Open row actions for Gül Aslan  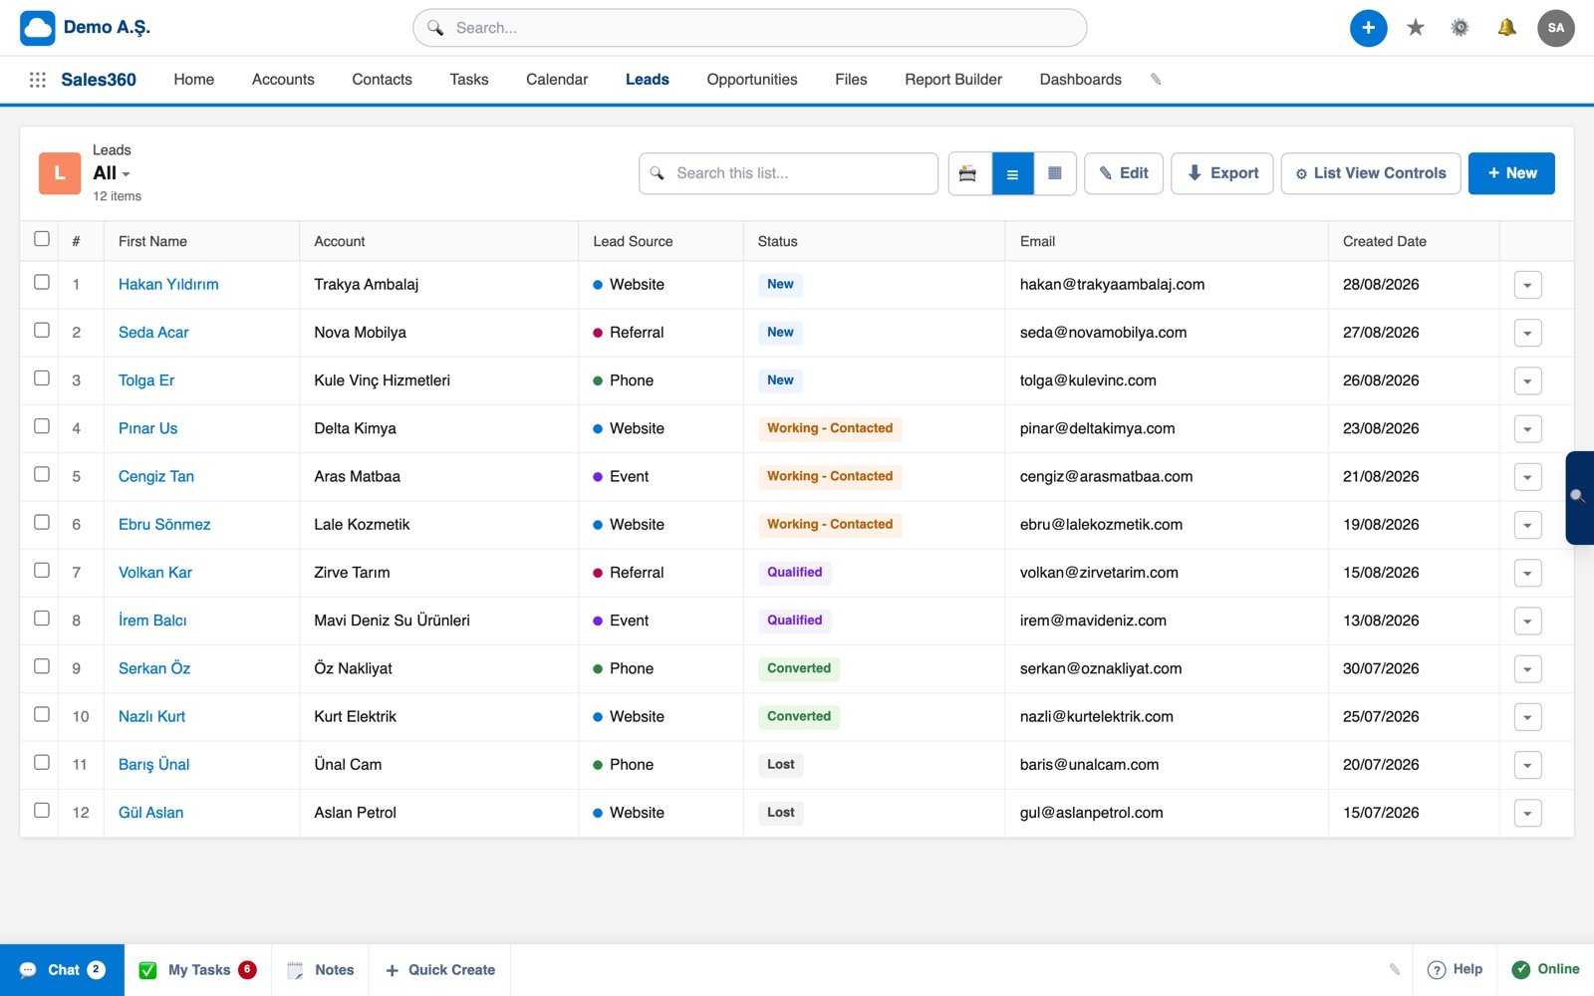tap(1527, 813)
